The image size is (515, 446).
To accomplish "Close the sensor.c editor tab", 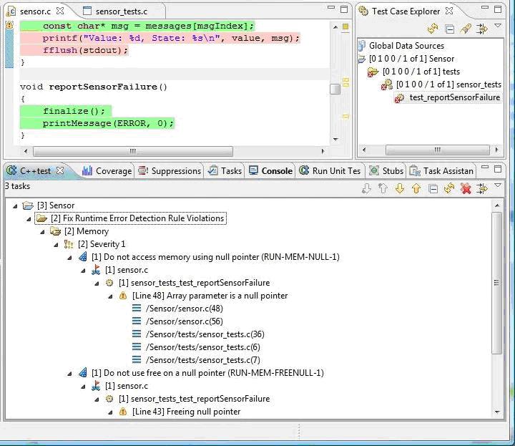I will (x=61, y=11).
